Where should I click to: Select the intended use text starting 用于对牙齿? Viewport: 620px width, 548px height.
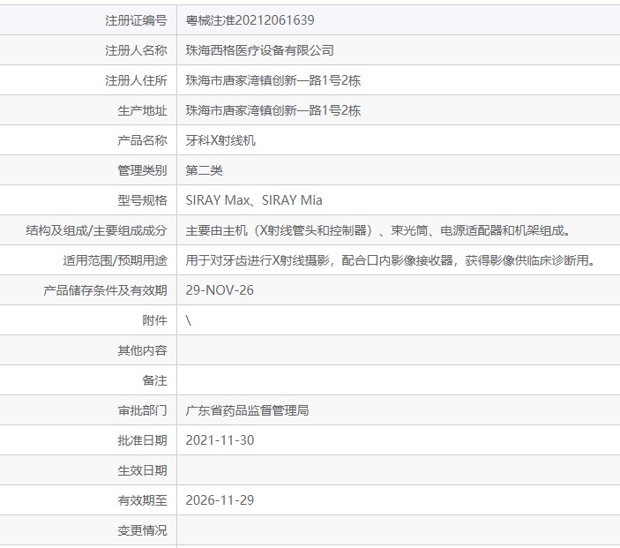point(391,260)
